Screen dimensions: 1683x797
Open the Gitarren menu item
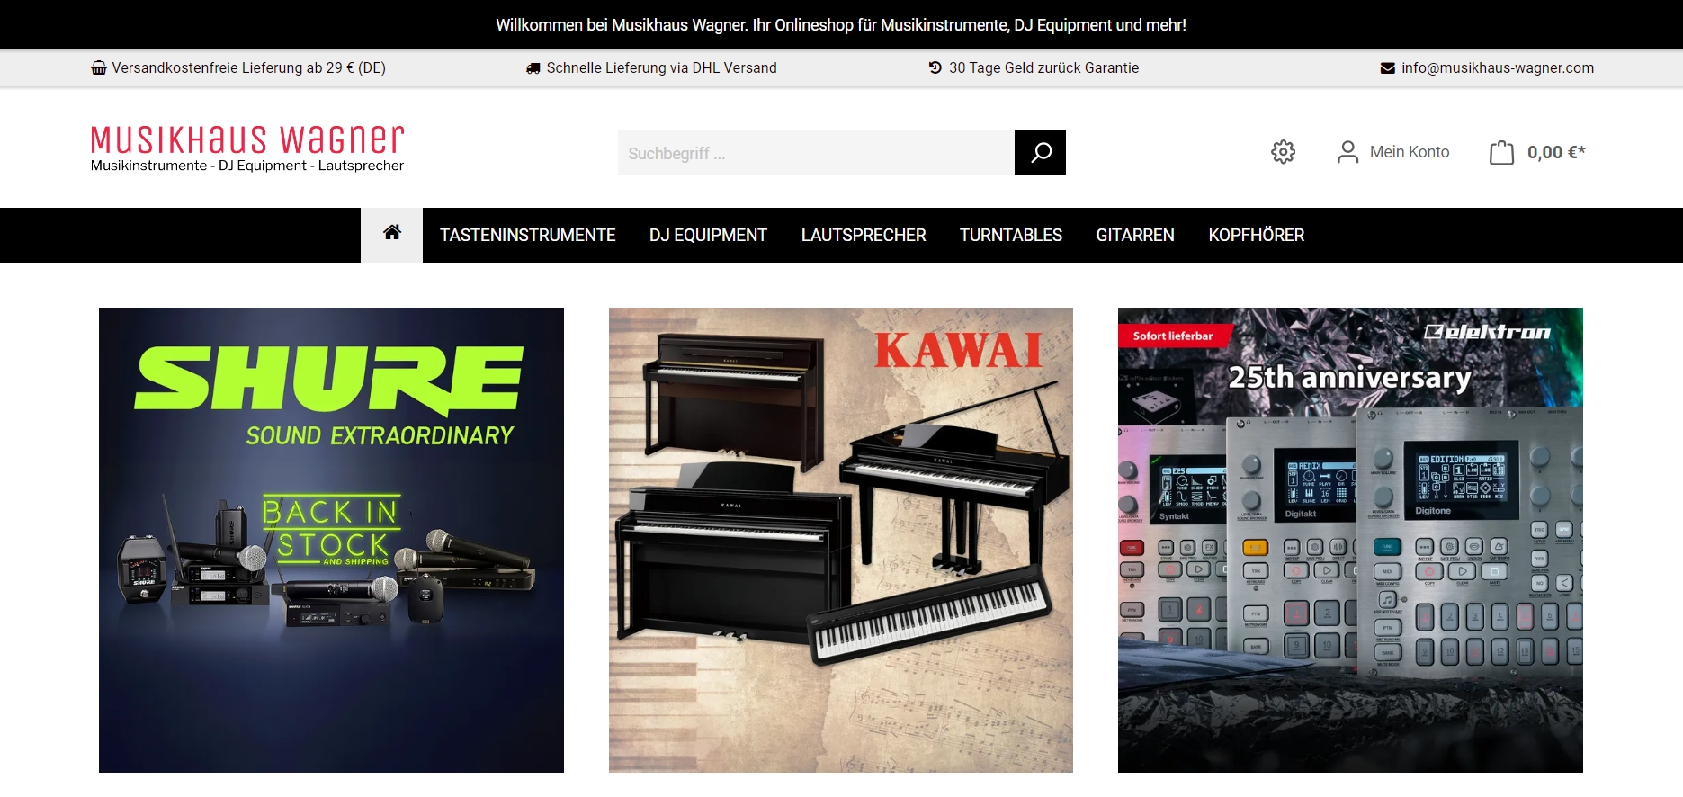pyautogui.click(x=1135, y=235)
